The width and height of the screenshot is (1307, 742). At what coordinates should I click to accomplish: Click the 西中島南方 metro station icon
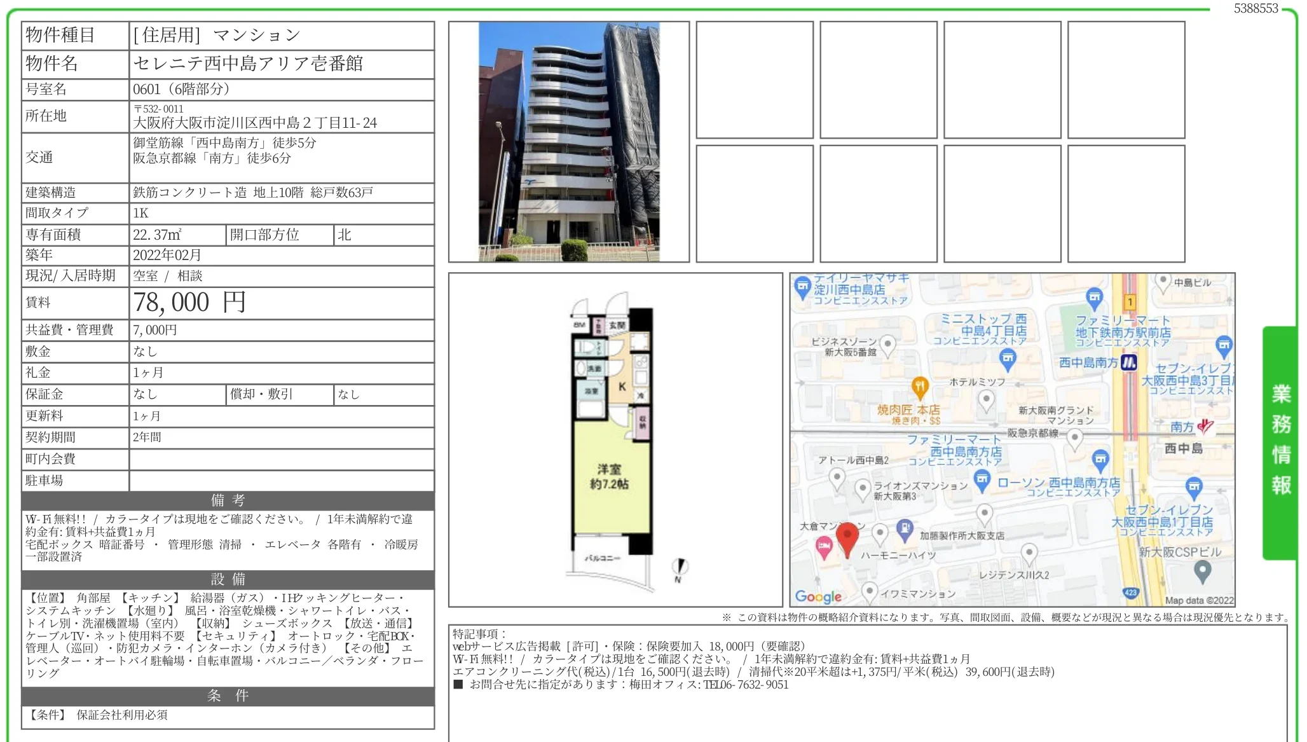pos(1129,363)
